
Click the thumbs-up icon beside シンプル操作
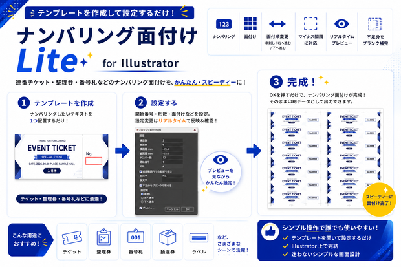click(270, 232)
